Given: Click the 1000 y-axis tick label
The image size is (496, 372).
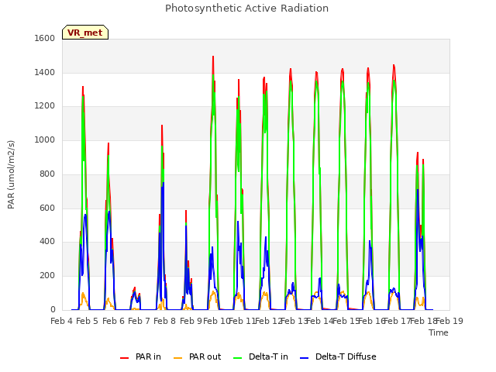Looking at the screenshot, I should 45,139.
